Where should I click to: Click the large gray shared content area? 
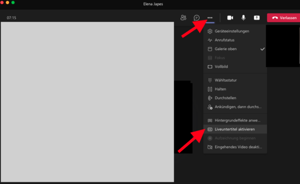coord(87,102)
